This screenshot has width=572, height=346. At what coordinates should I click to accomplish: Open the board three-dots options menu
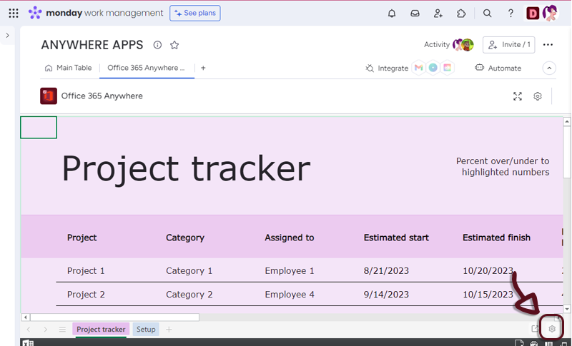(x=548, y=45)
